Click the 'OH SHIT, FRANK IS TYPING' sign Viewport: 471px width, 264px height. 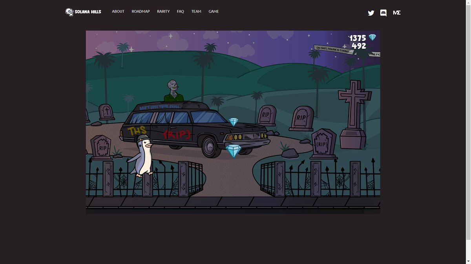335,50
